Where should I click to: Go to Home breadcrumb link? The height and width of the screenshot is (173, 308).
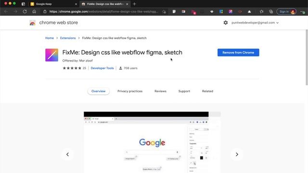pos(50,38)
